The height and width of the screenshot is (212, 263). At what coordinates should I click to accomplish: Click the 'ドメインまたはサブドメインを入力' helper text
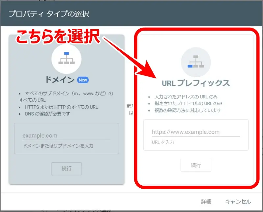pyautogui.click(x=58, y=146)
